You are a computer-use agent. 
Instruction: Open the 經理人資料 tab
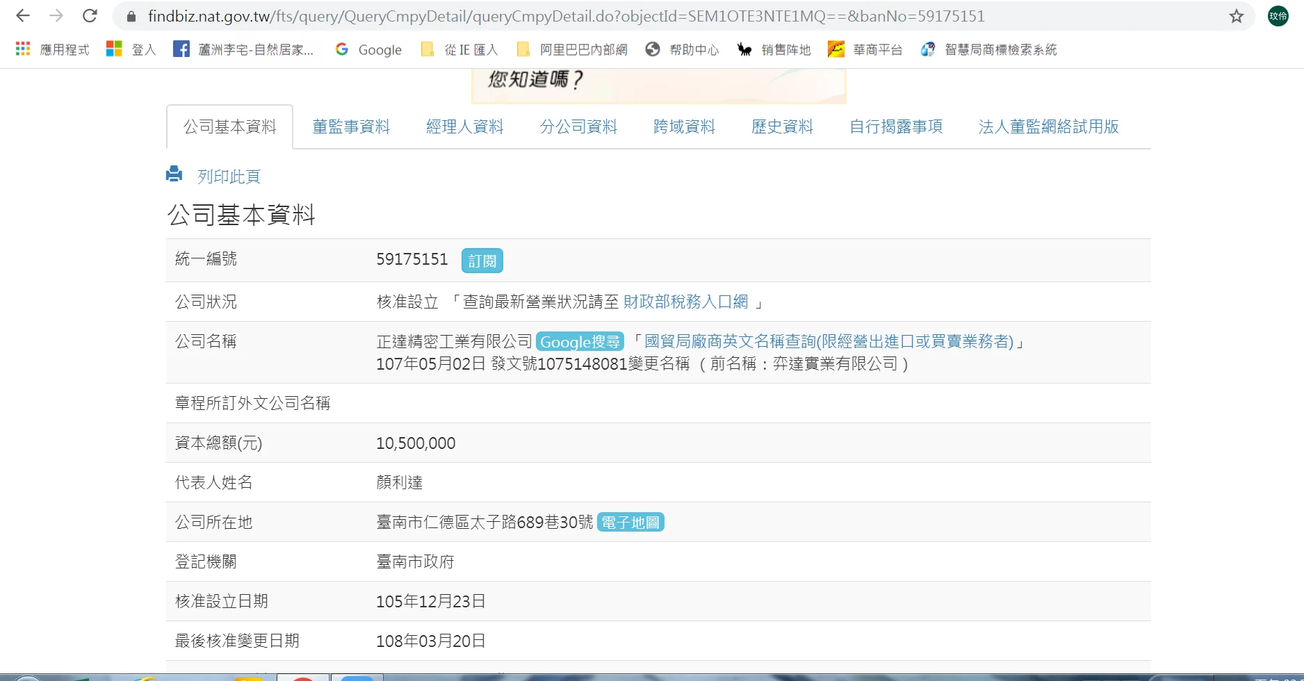(x=464, y=126)
